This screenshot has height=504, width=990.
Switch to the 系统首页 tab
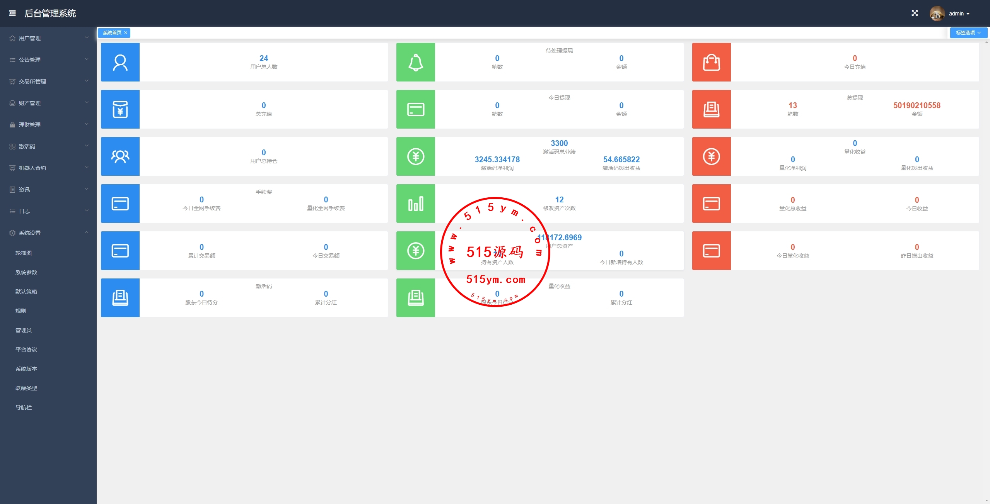tap(112, 33)
